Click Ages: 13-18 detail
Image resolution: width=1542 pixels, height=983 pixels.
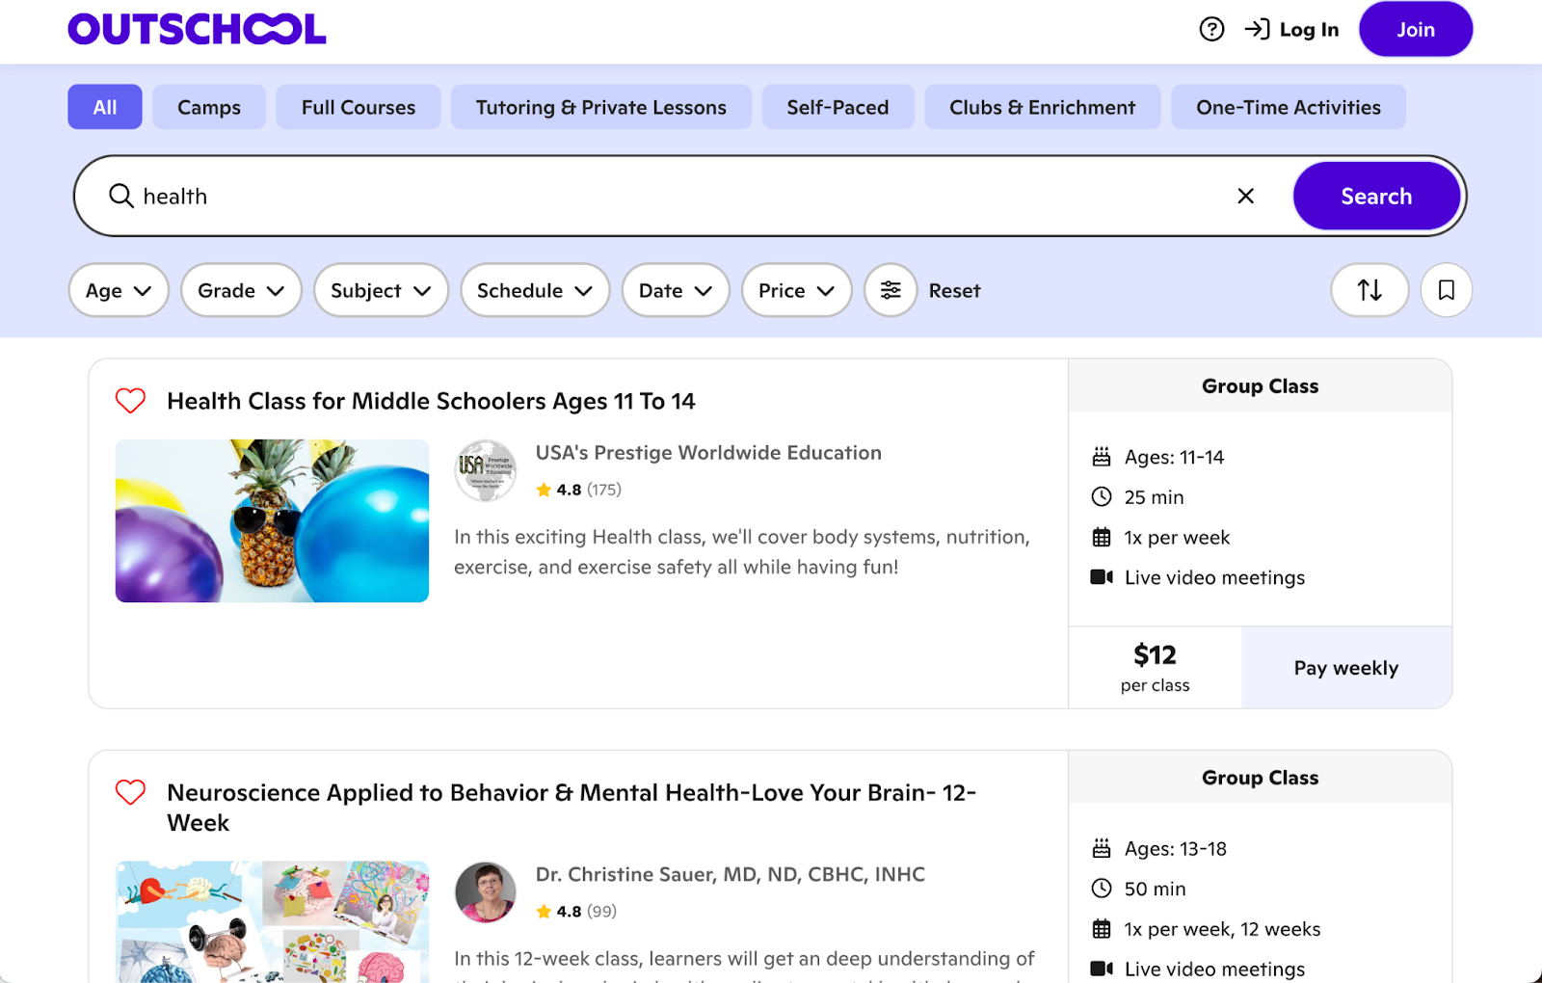point(1159,849)
